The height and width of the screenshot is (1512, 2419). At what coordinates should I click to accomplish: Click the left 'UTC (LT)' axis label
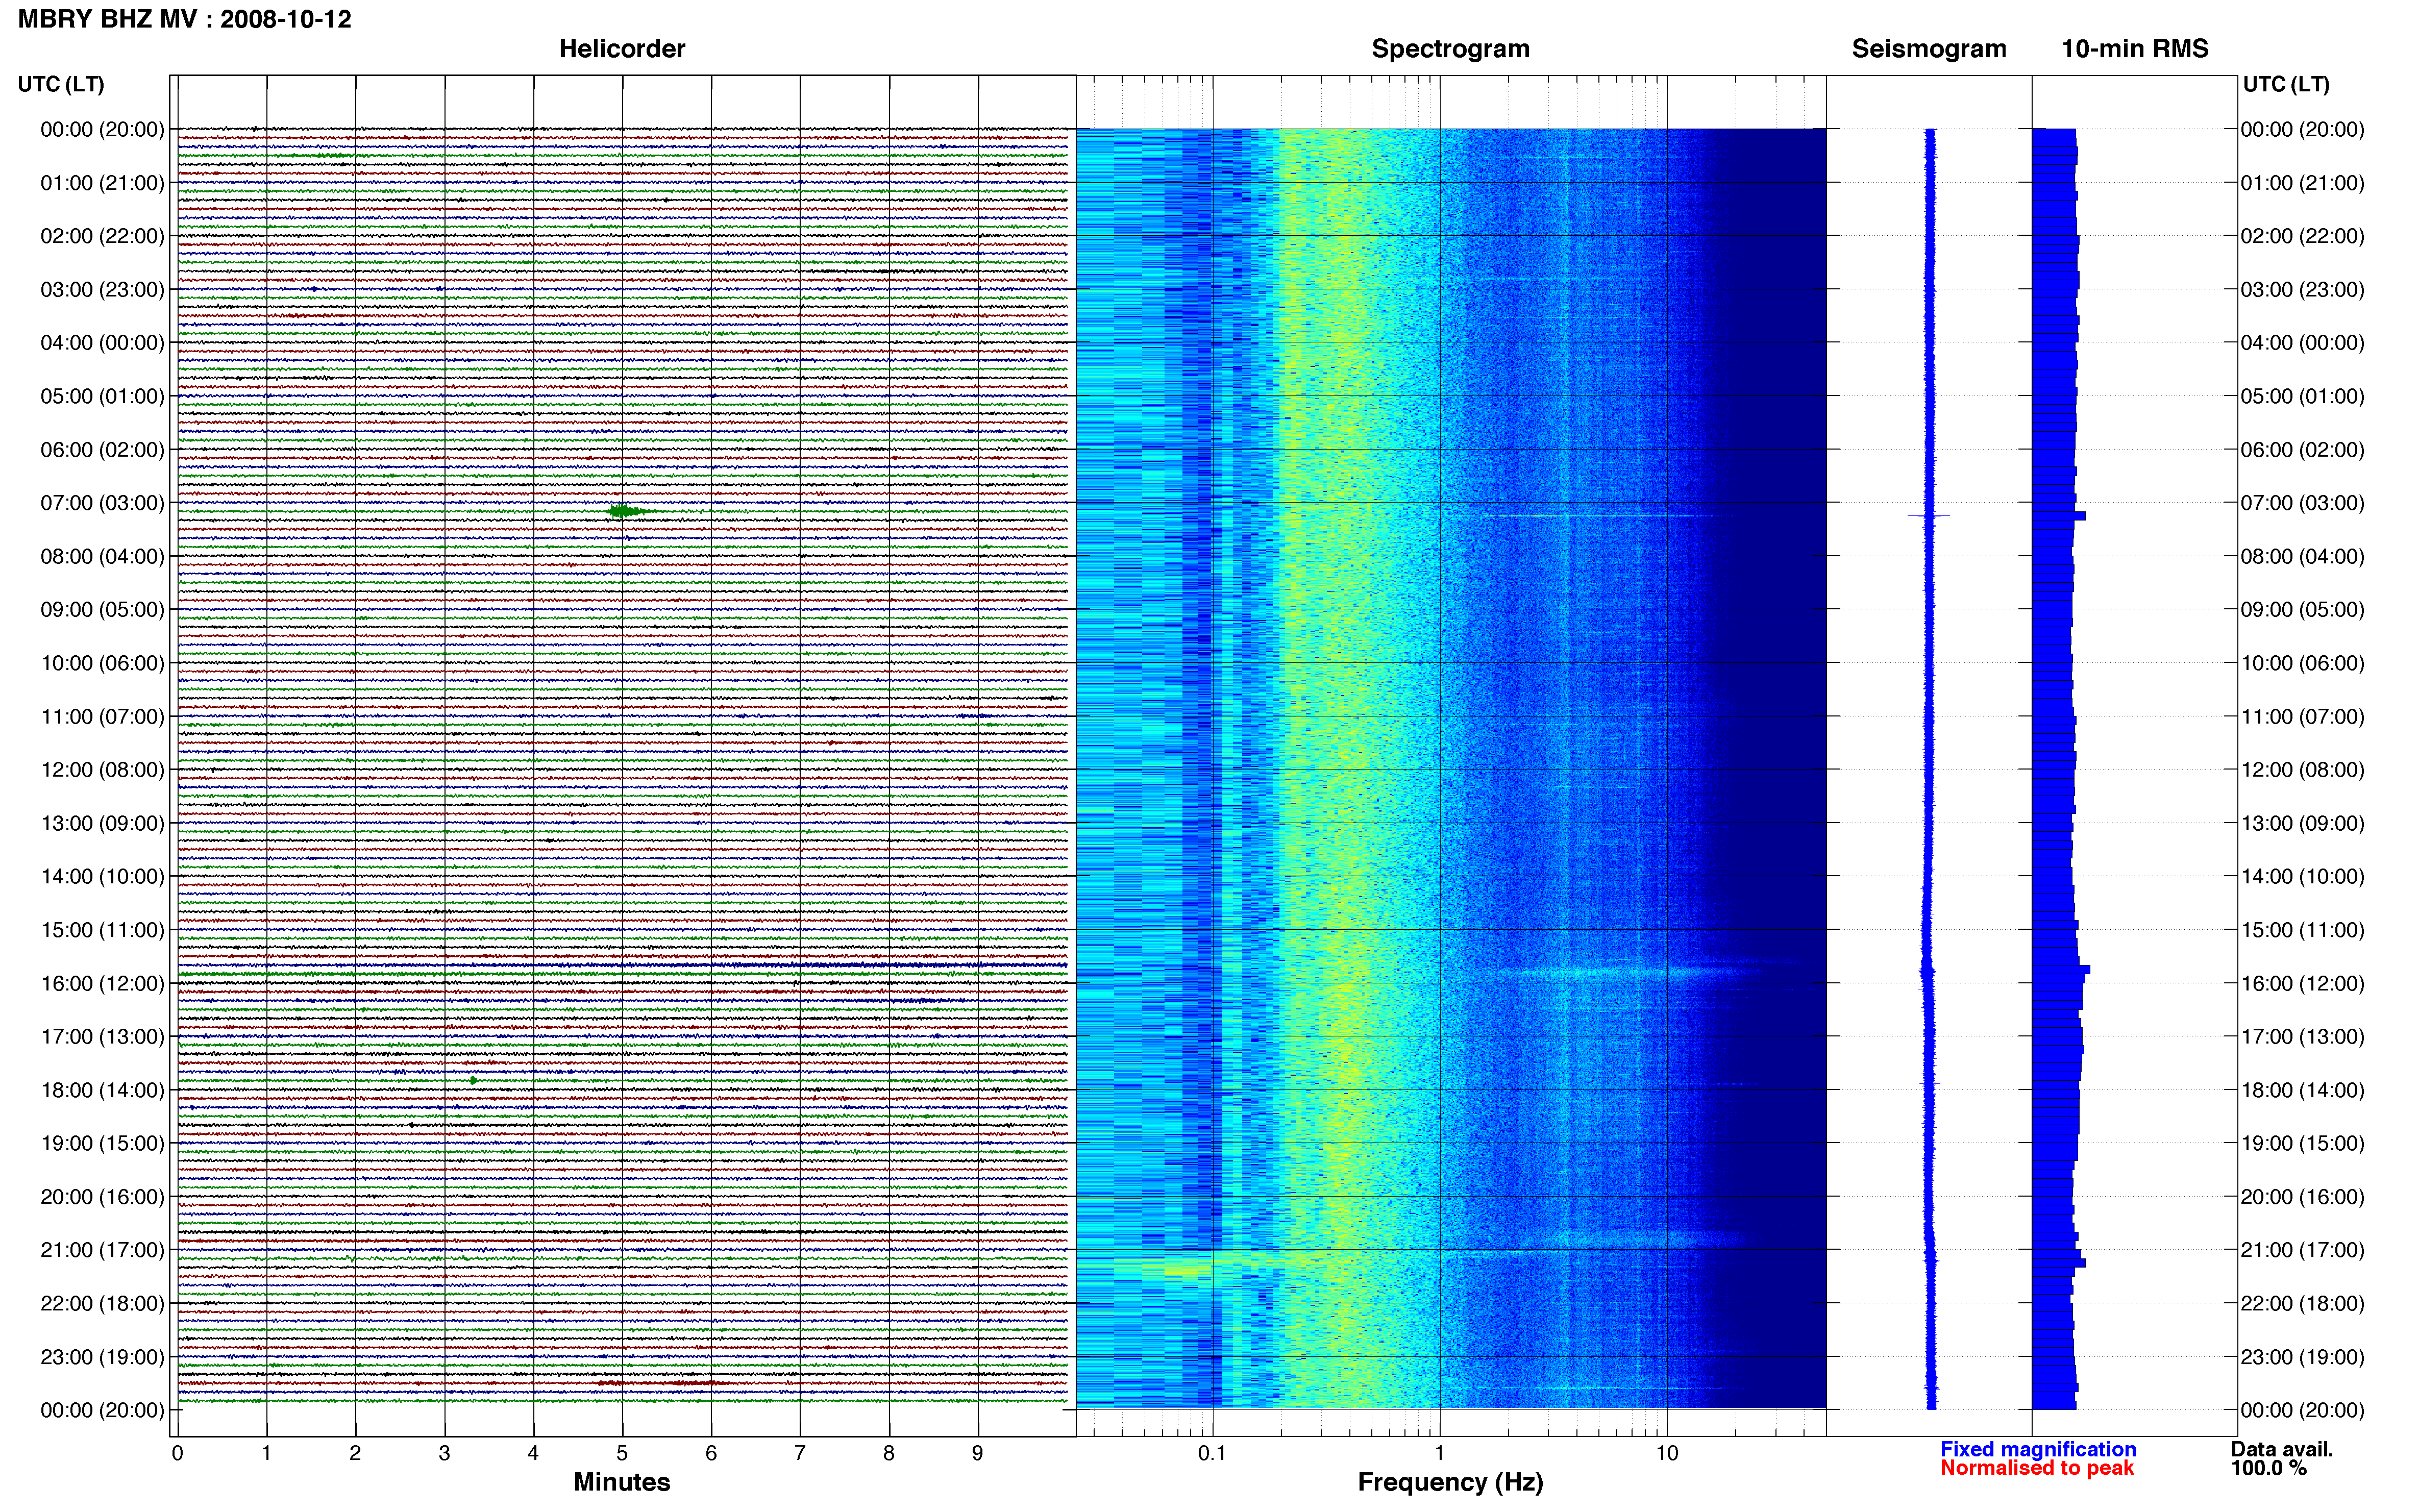click(x=61, y=84)
